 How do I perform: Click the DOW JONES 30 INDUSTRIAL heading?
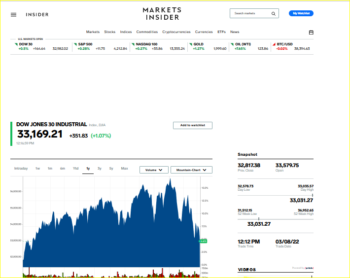[52, 125]
